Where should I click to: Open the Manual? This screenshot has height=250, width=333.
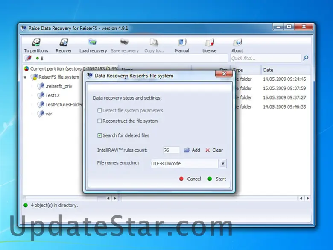point(182,45)
